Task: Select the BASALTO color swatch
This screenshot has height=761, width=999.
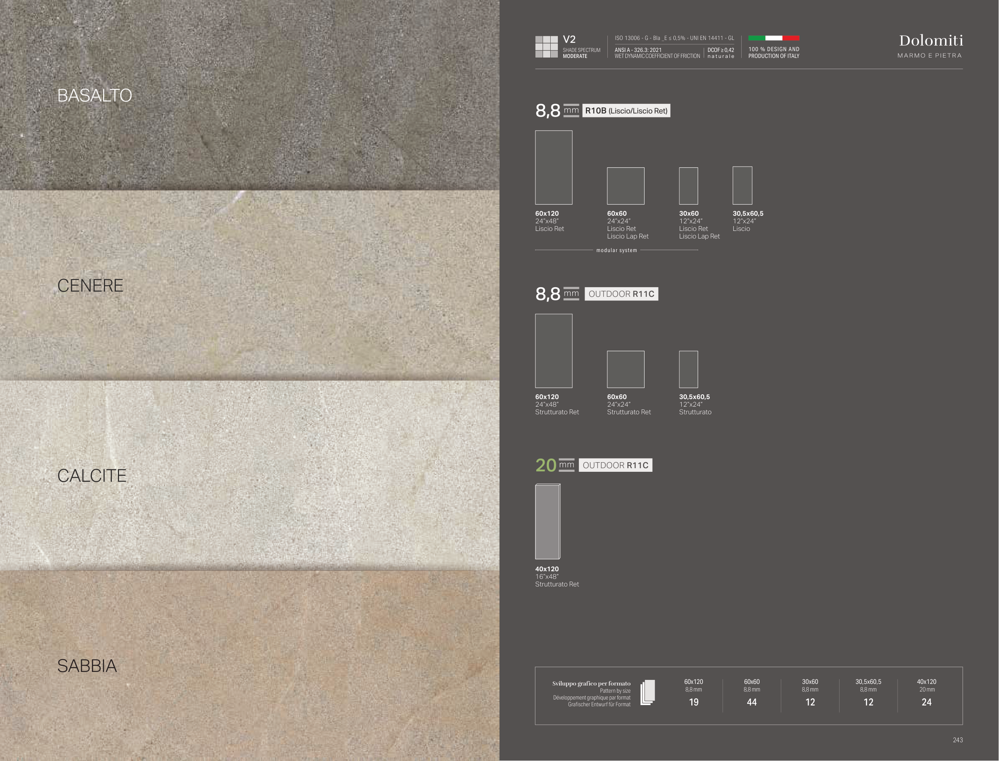Action: click(249, 95)
